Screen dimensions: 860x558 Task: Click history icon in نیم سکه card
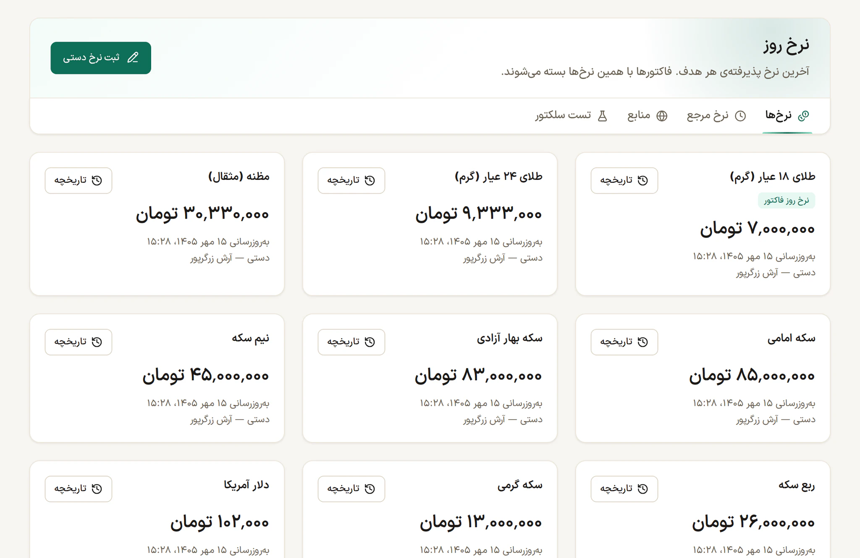pyautogui.click(x=97, y=342)
